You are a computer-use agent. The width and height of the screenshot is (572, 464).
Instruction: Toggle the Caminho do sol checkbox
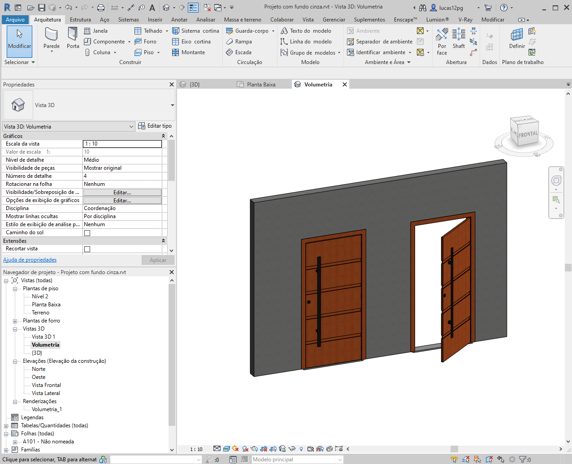[87, 233]
